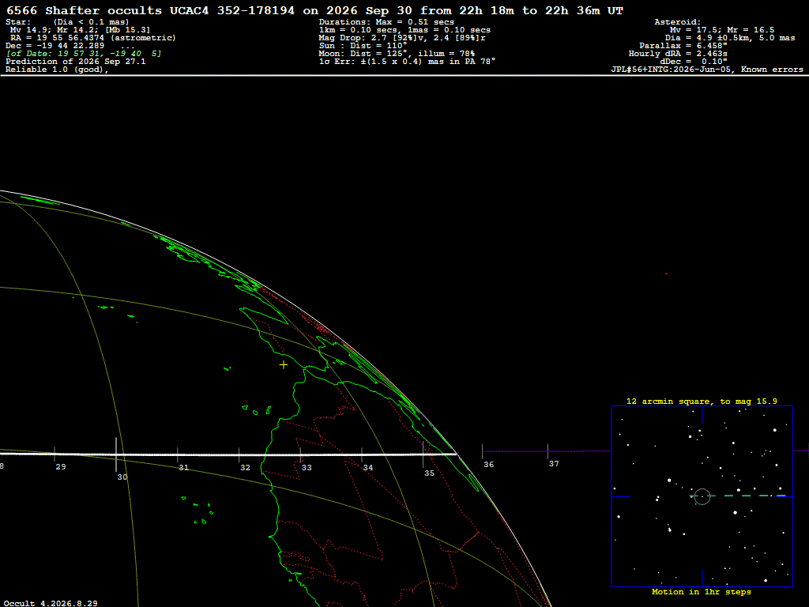Click the star circle in finder chart
The image size is (809, 607).
pyautogui.click(x=702, y=496)
